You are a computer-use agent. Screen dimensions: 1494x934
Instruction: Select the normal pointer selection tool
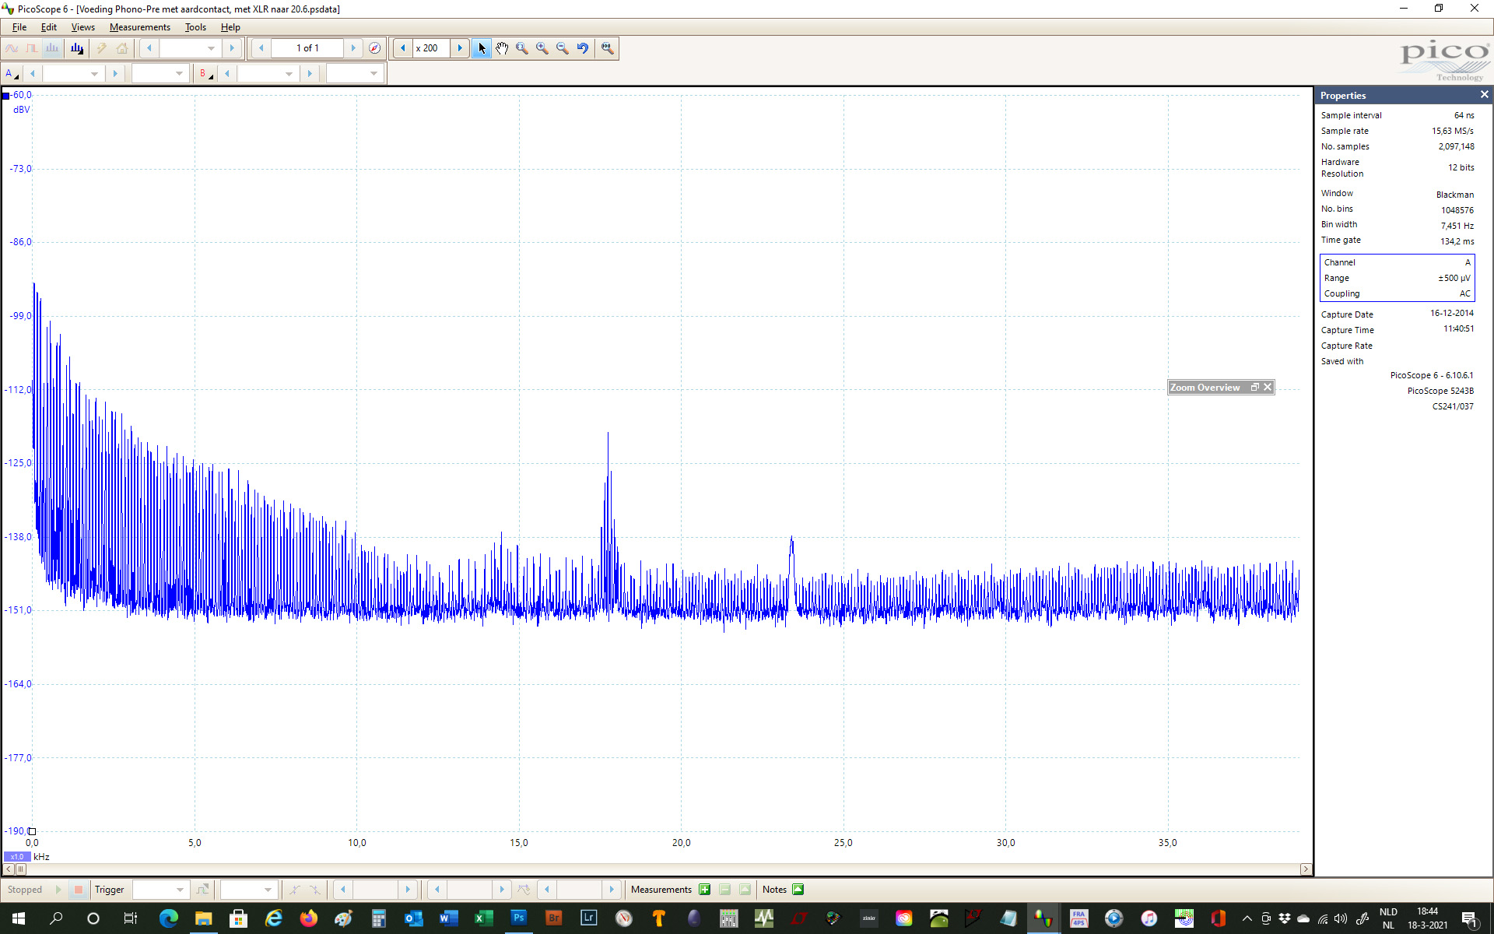482,48
